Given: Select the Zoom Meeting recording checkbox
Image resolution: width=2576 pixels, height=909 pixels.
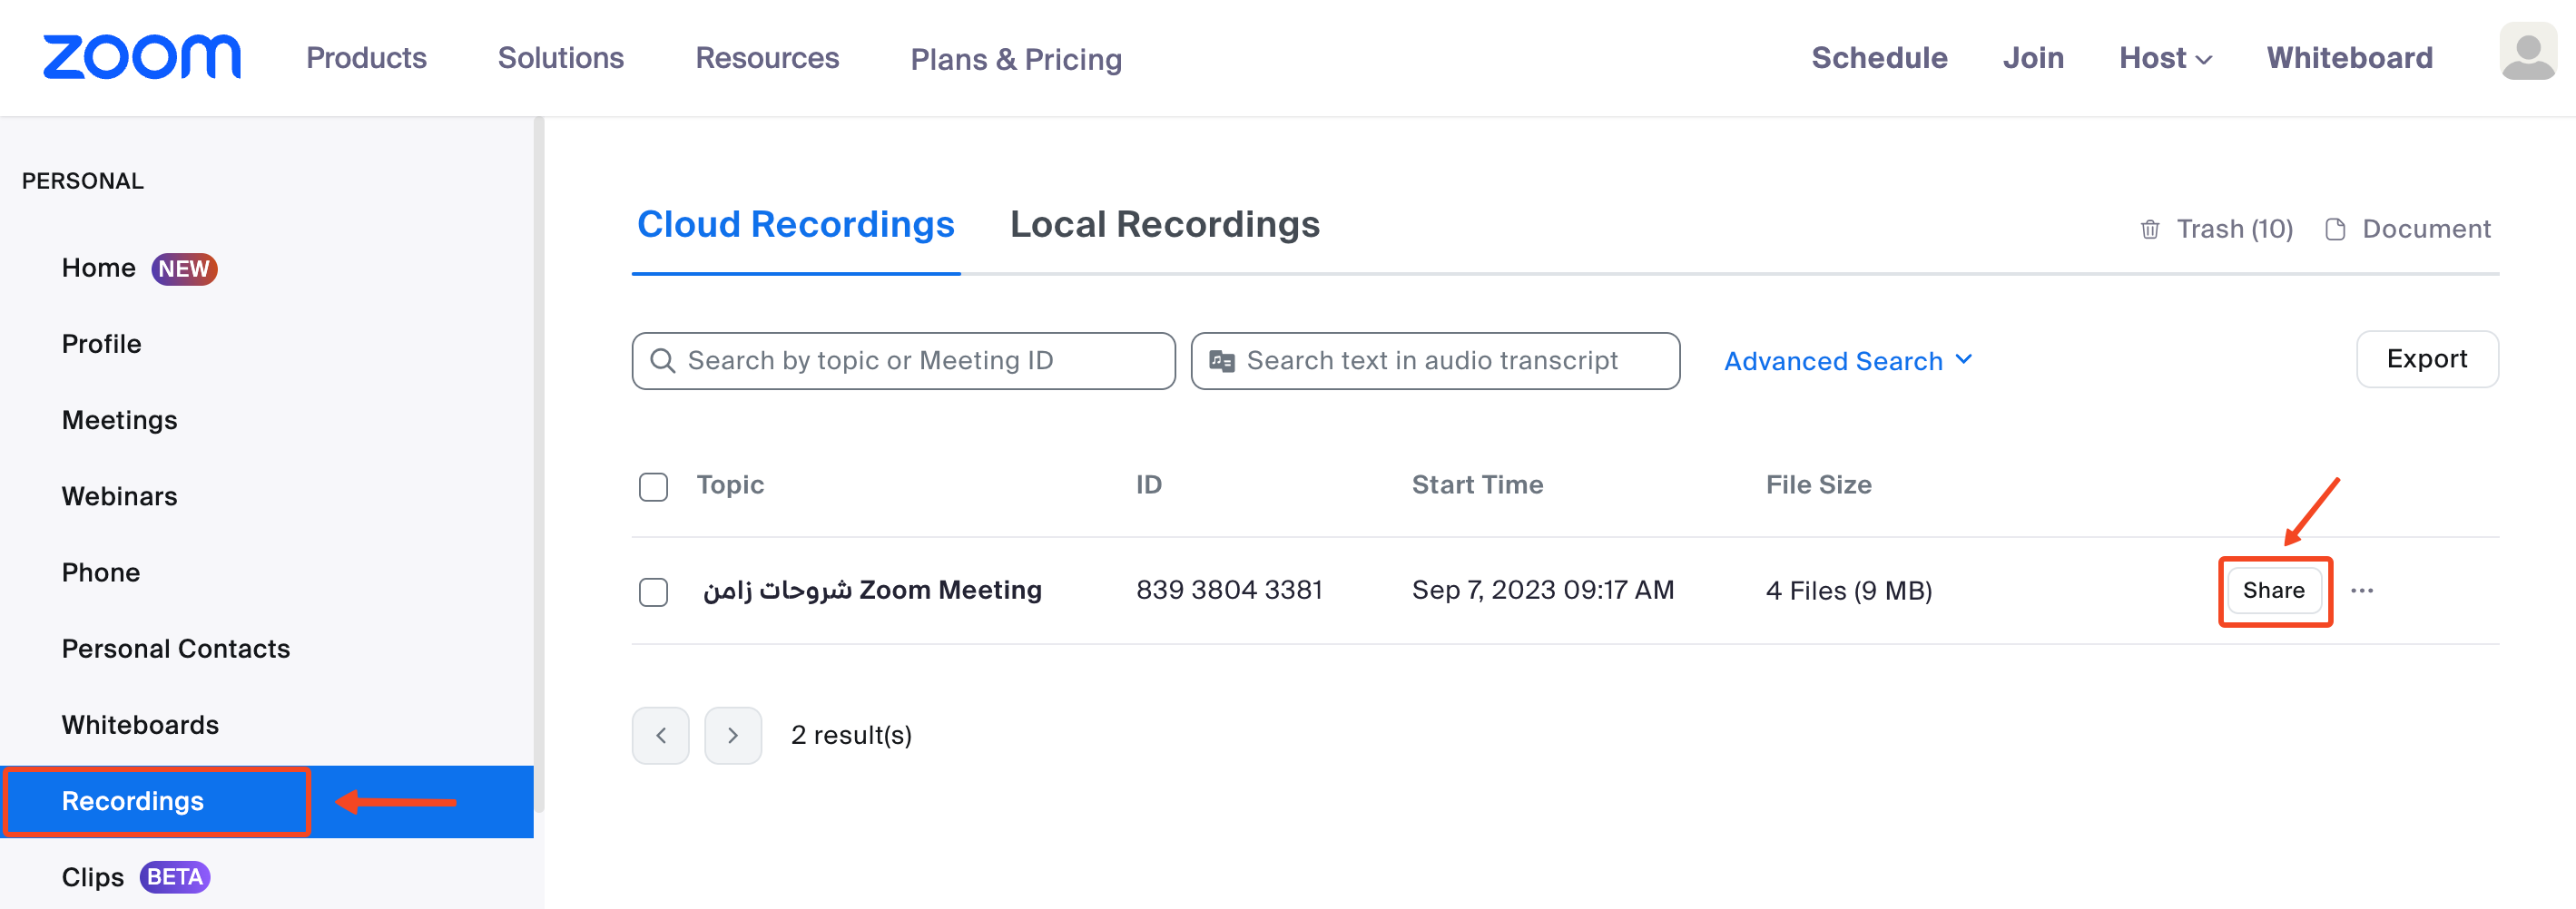Looking at the screenshot, I should 653,591.
